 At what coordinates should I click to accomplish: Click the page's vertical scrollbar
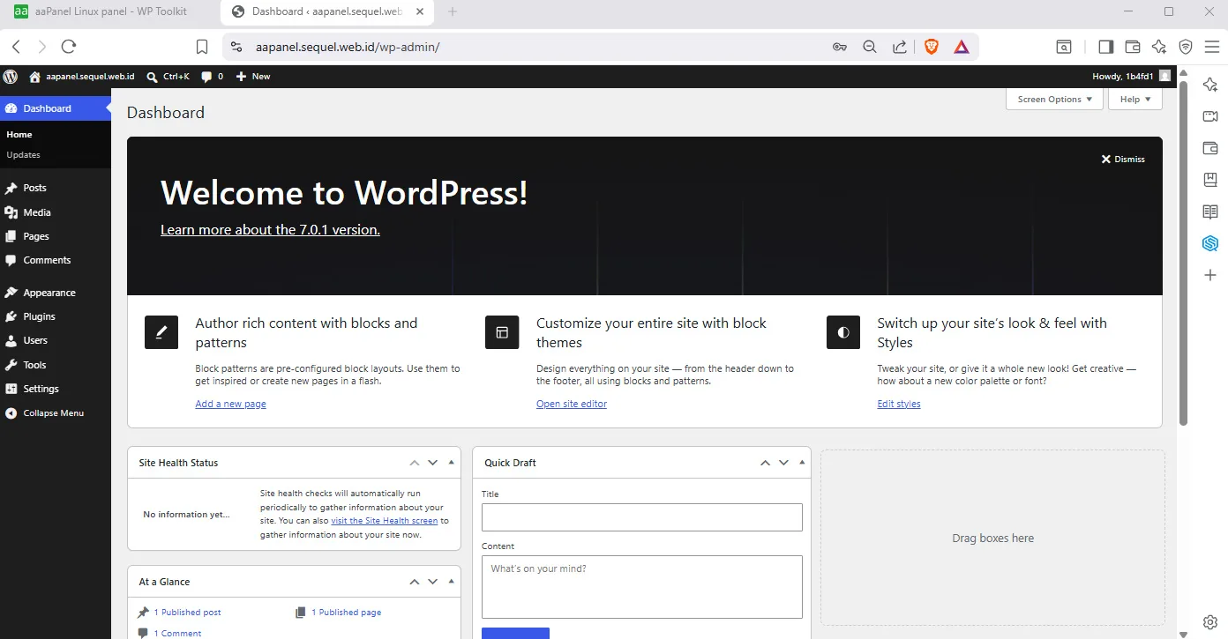(1184, 251)
